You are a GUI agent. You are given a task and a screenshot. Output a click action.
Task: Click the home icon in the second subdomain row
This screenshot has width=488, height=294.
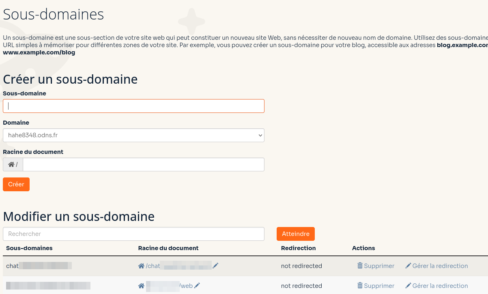(x=141, y=285)
